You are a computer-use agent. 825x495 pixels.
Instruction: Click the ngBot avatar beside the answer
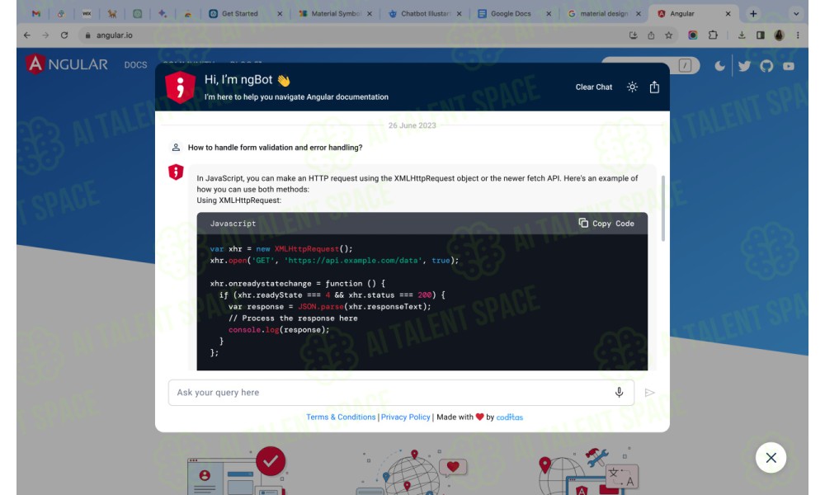[x=176, y=172]
